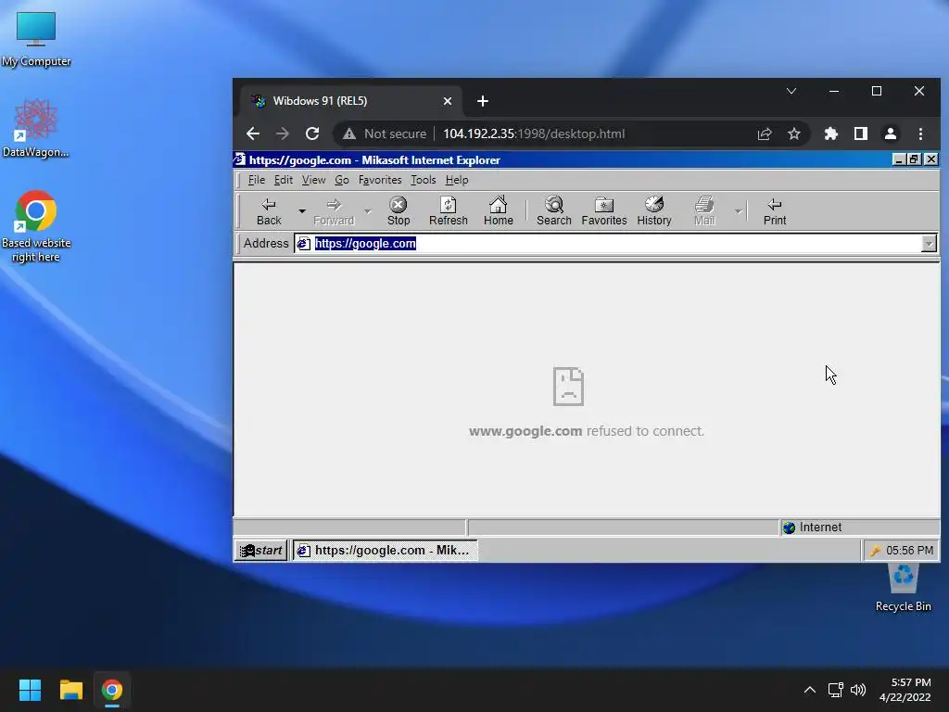Screen dimensions: 949x712
Task: Open the Favorites toolbar button
Action: [x=604, y=211]
